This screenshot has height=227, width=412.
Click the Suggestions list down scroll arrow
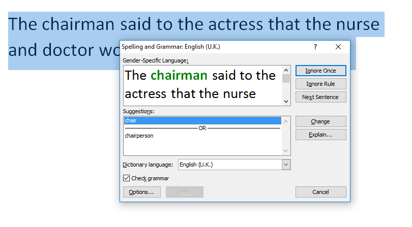[286, 151]
